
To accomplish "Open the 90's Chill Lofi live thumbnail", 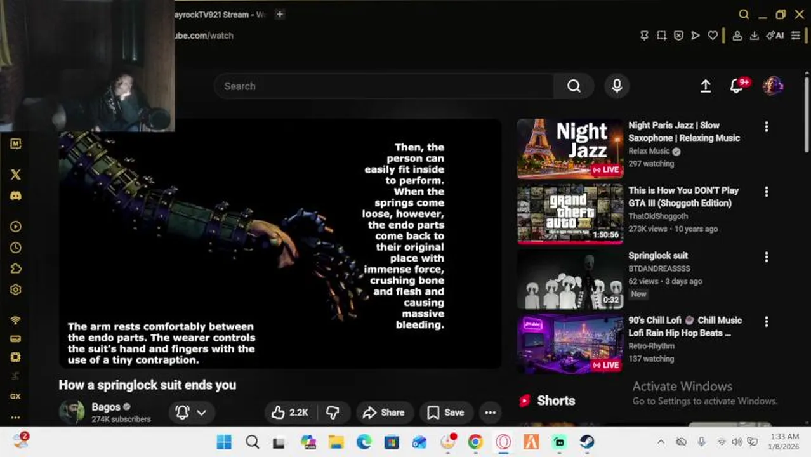I will 570,343.
